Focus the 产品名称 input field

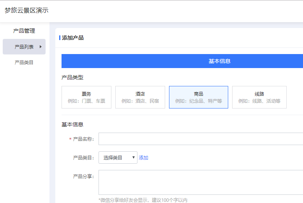click(201, 139)
